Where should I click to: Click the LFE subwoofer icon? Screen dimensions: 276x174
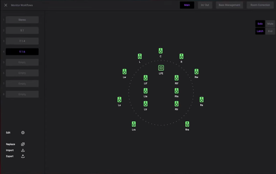(x=161, y=68)
